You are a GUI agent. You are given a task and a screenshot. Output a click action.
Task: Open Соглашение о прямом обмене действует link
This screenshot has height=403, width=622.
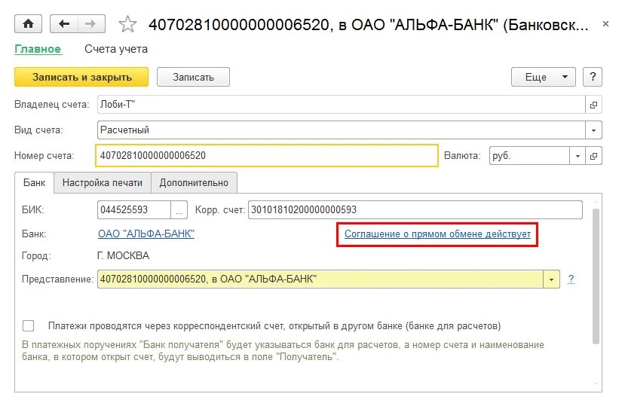click(437, 234)
